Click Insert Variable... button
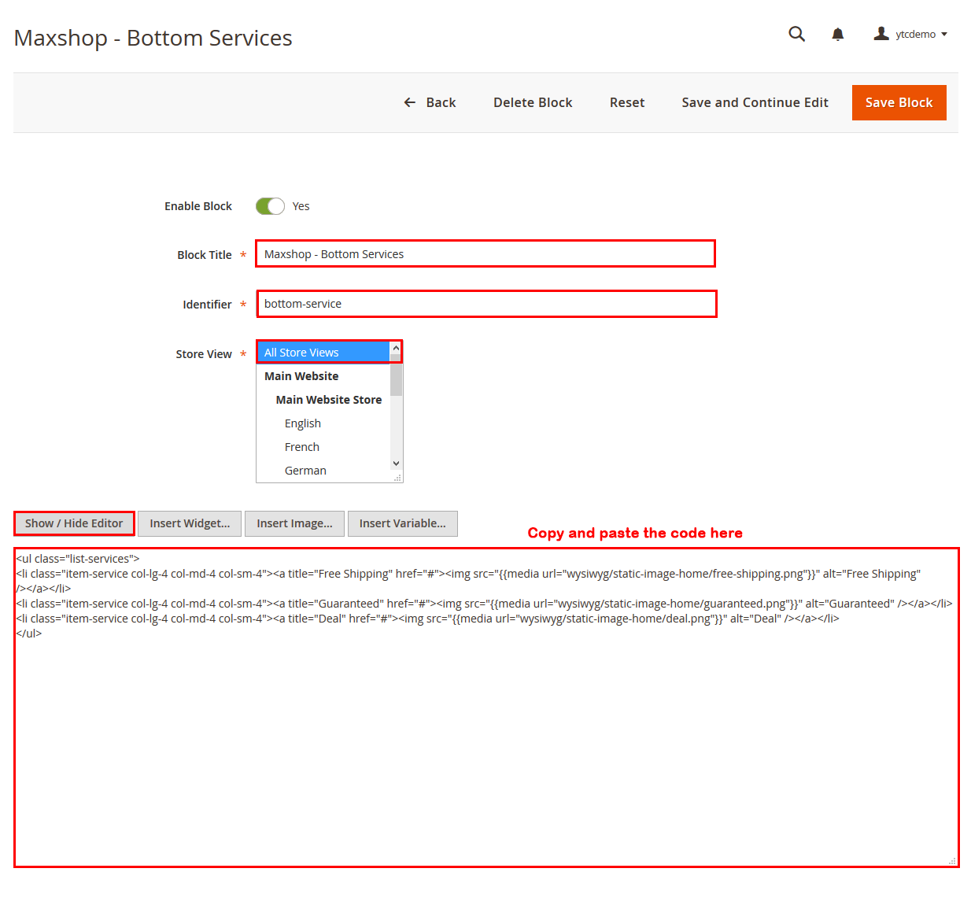The width and height of the screenshot is (971, 909). click(402, 523)
